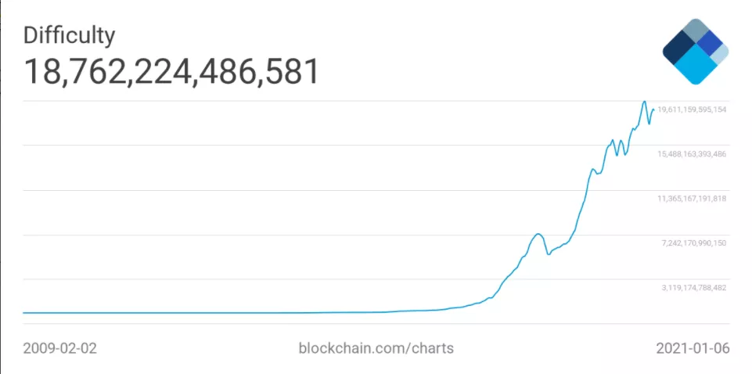
Task: Click the bright cyan bottom facet of logo
Action: tap(695, 69)
